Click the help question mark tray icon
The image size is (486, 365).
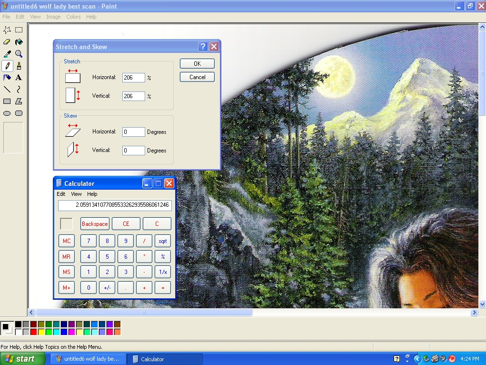point(397,359)
